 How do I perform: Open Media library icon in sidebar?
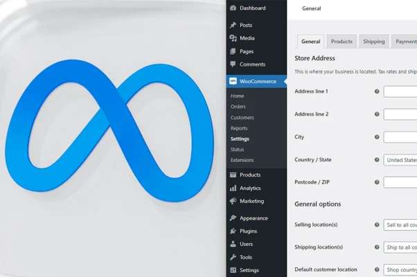tap(233, 38)
